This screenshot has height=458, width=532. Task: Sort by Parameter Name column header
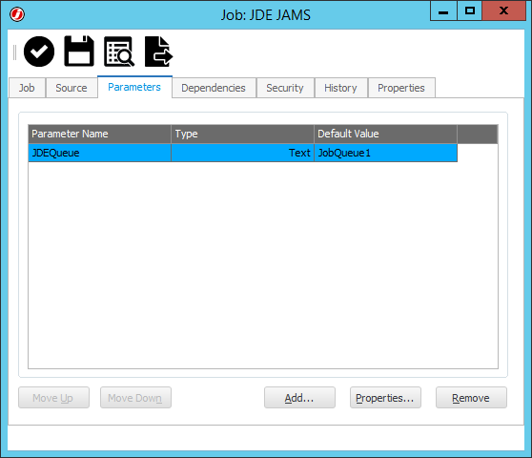tap(99, 134)
